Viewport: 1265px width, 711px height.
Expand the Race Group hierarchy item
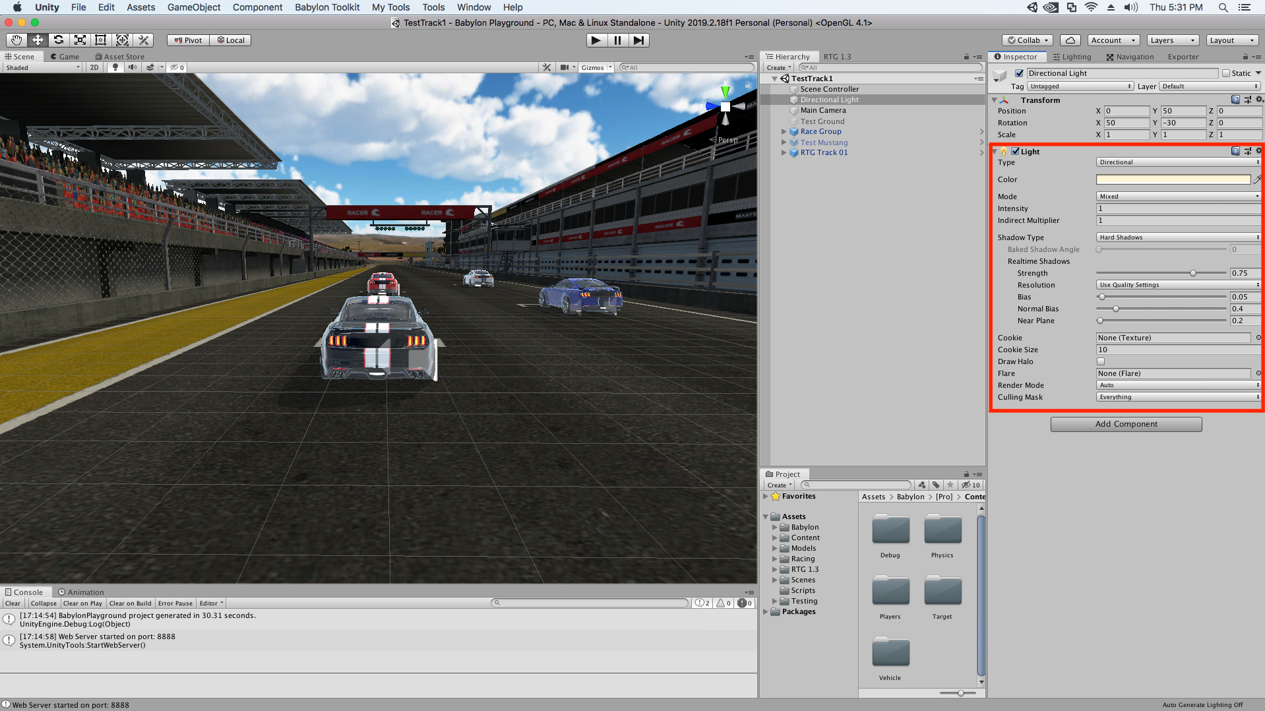(x=784, y=132)
